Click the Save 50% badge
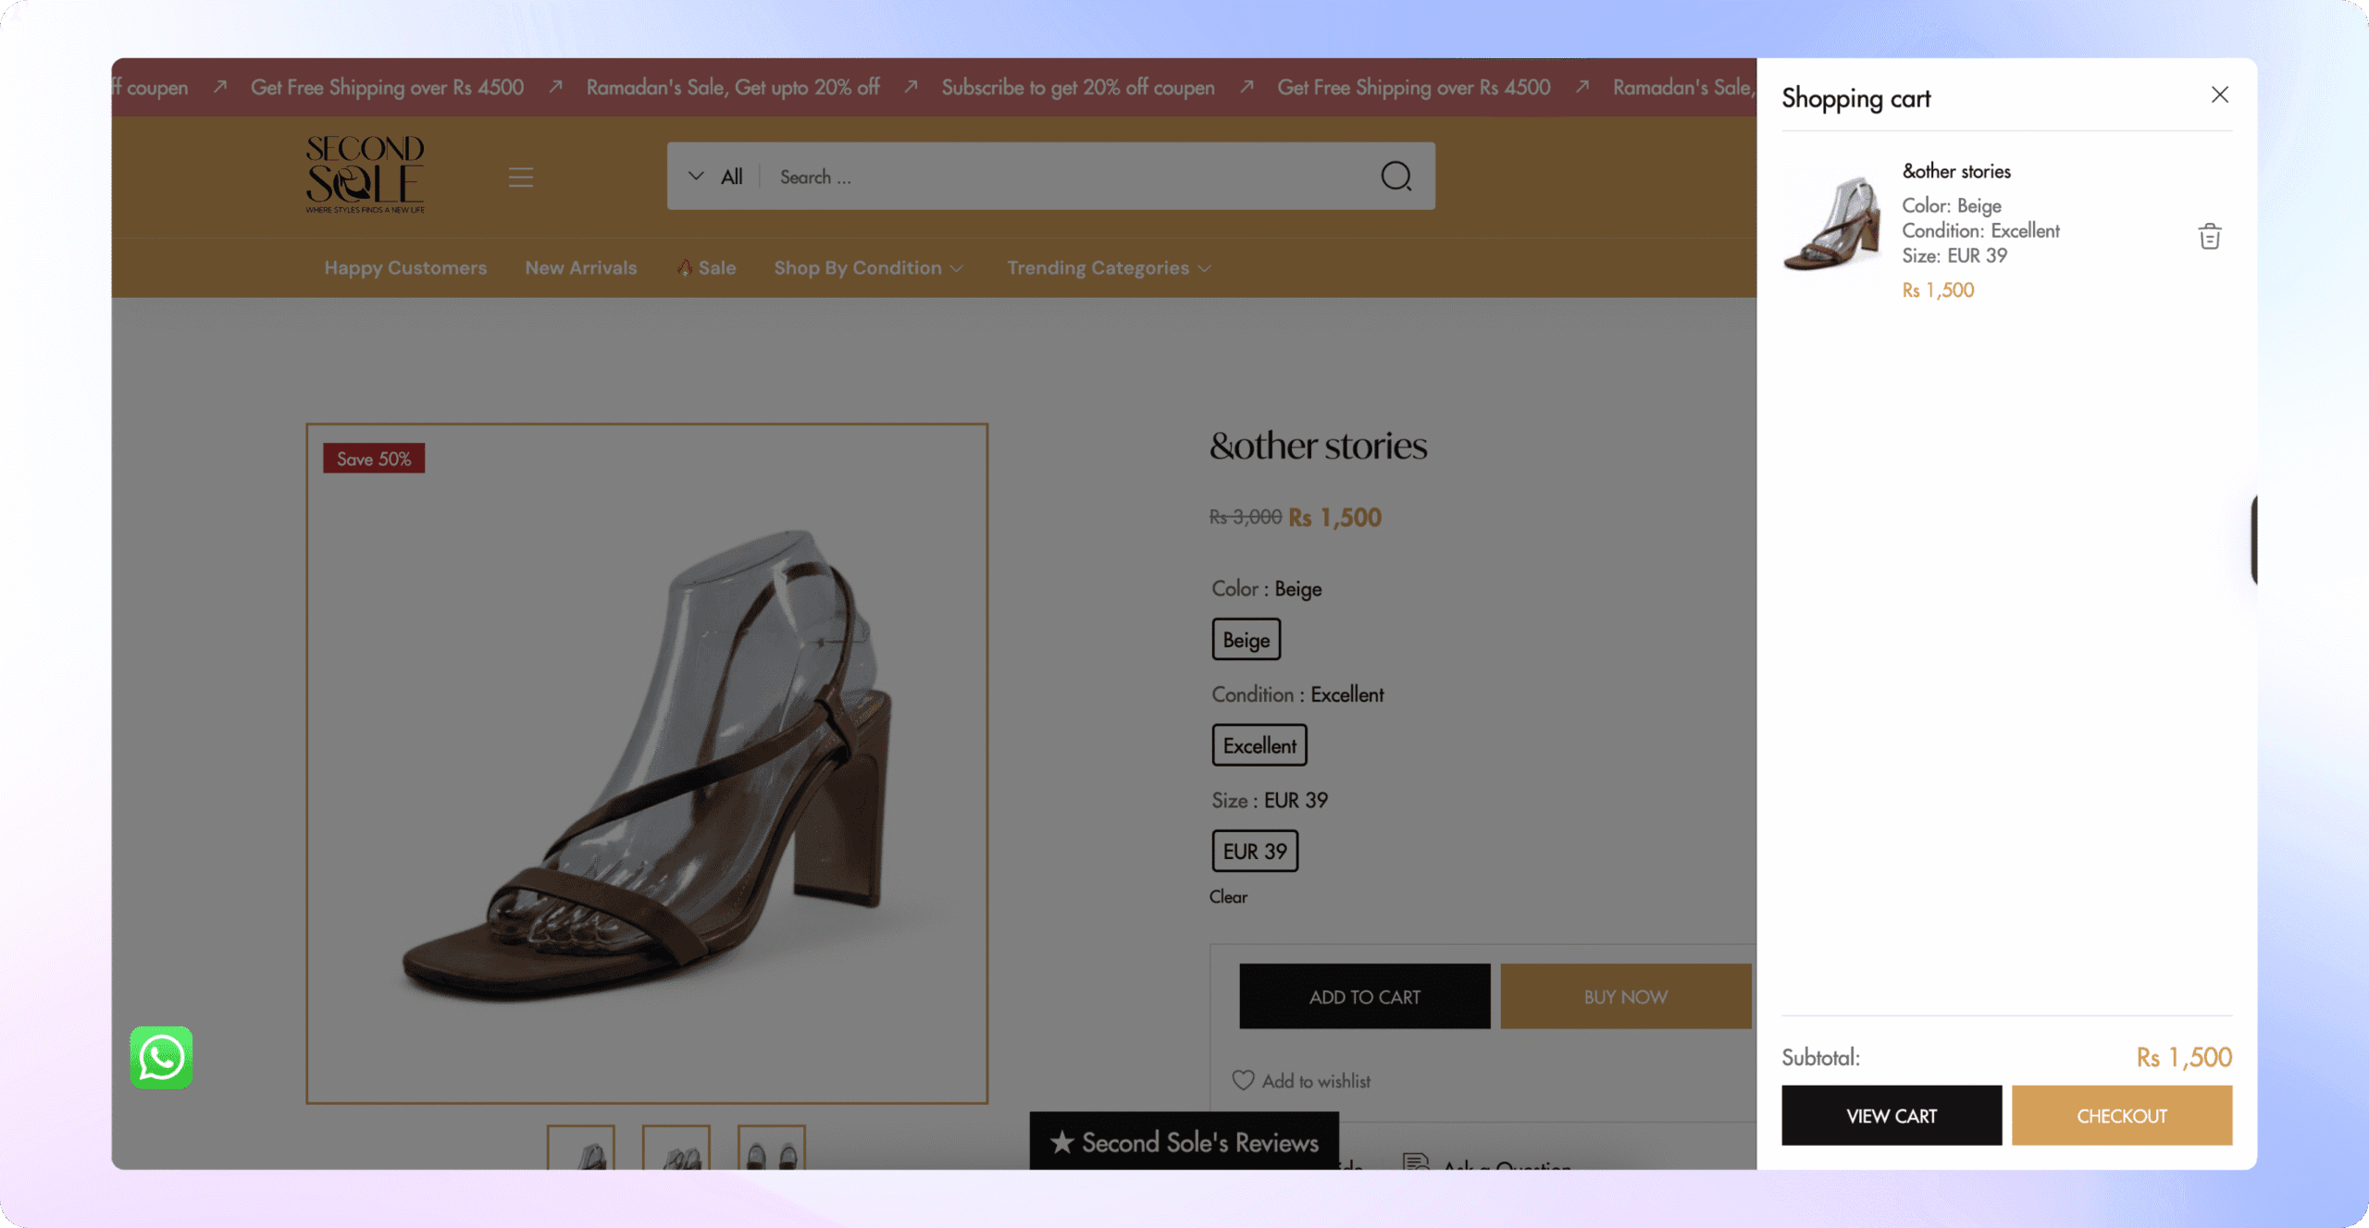The image size is (2369, 1228). click(374, 458)
